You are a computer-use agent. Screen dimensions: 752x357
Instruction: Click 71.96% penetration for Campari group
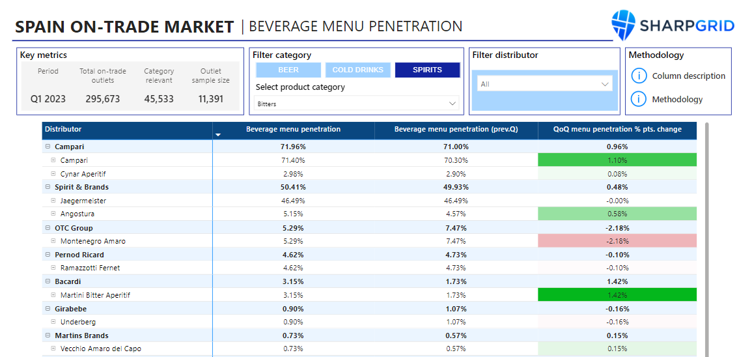[x=294, y=147]
